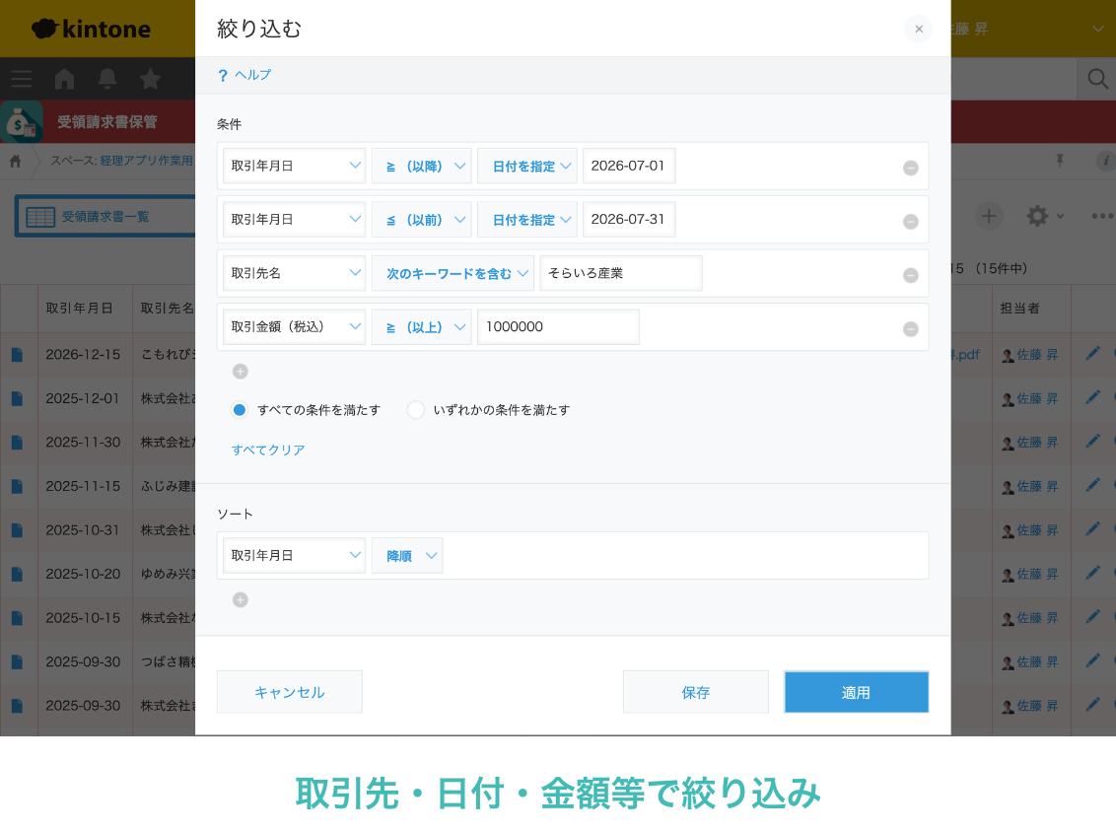Click the breadcrumb home icon

[x=15, y=161]
